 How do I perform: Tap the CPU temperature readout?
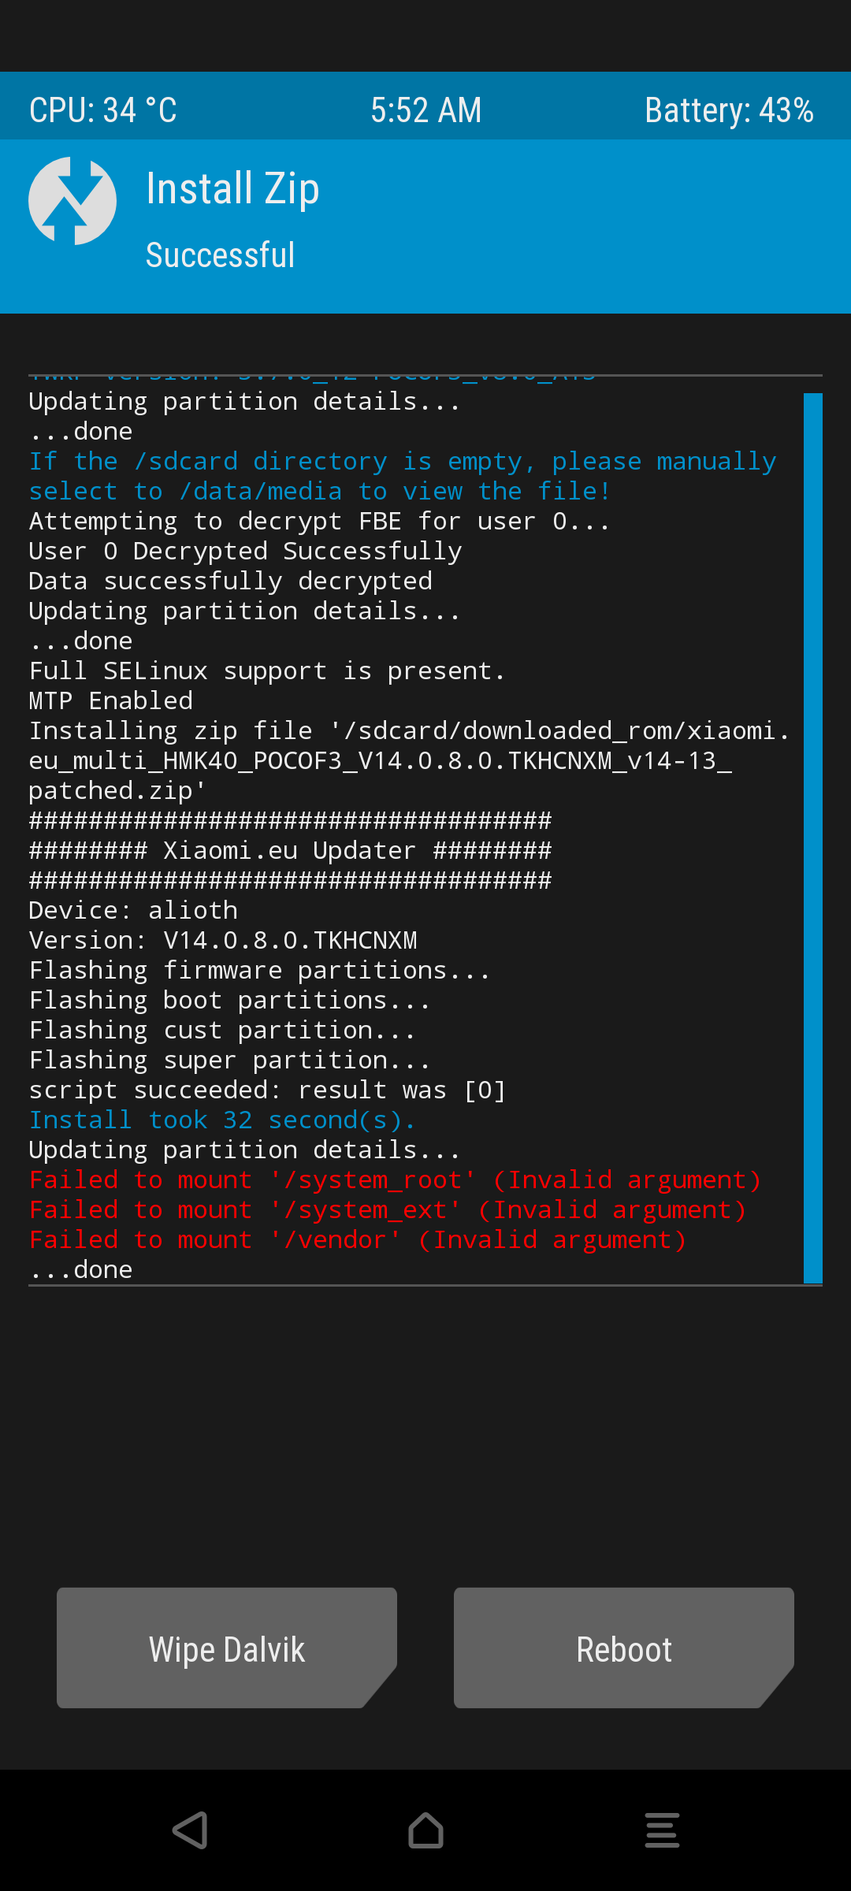103,110
